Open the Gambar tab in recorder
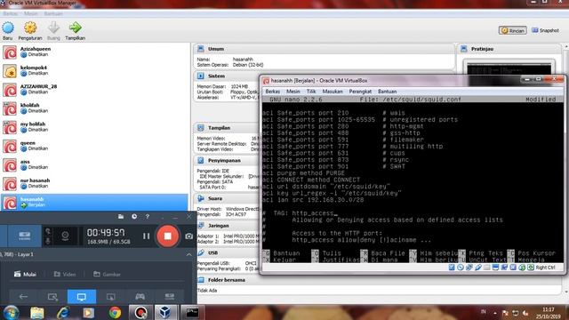The height and width of the screenshot is (320, 569). point(107,275)
